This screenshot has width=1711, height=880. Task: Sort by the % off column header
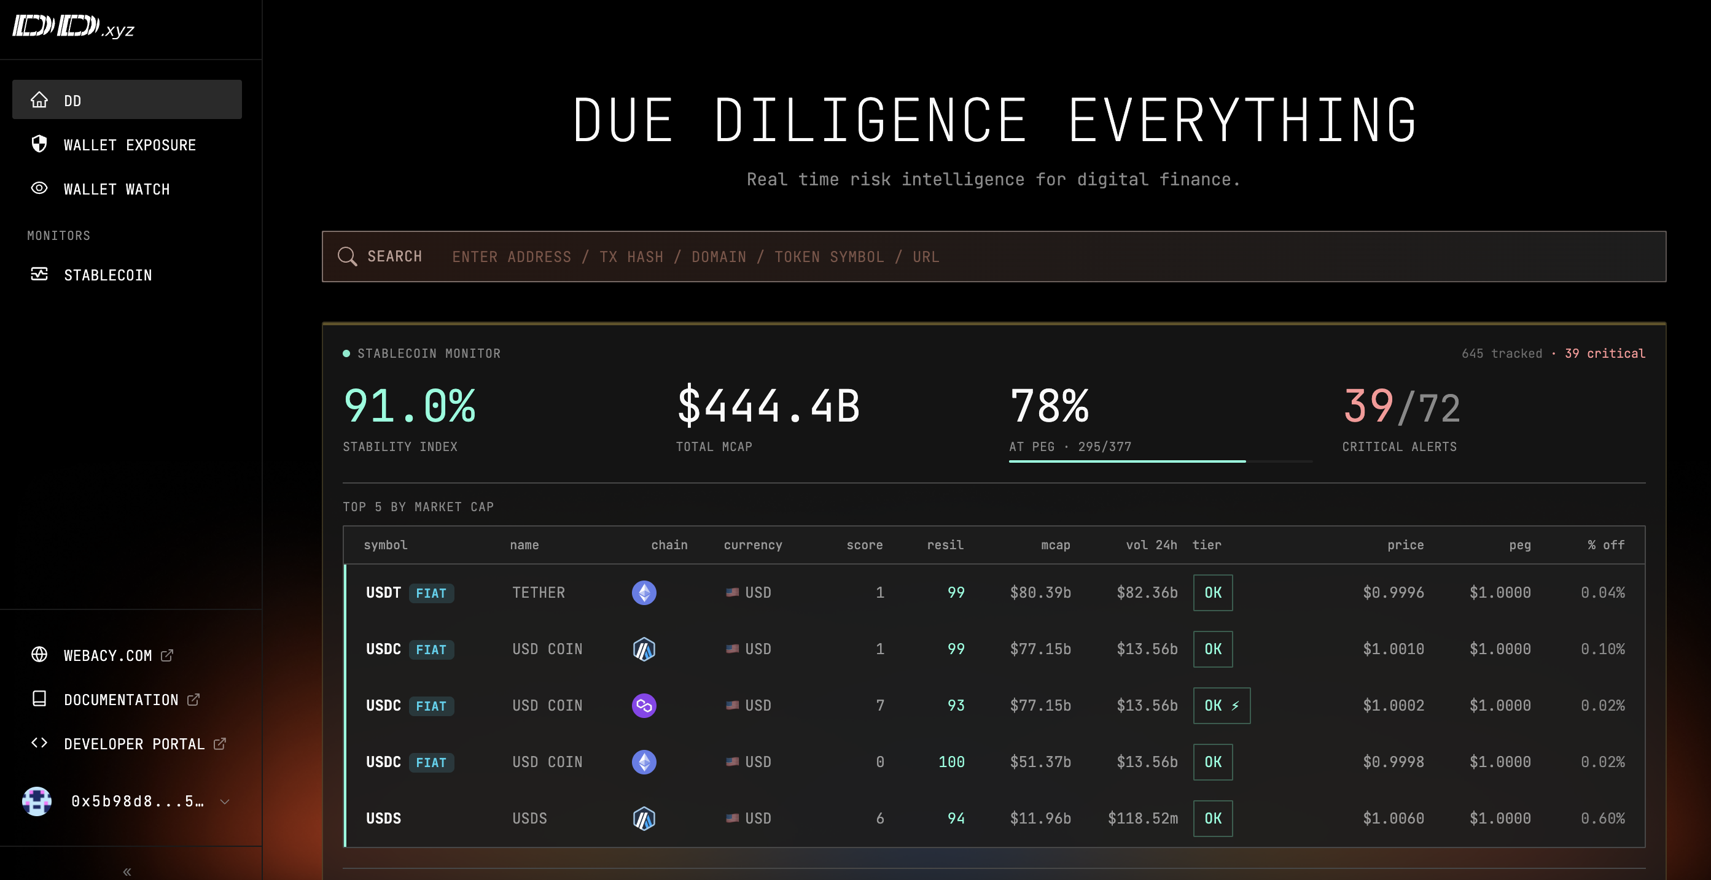coord(1606,545)
